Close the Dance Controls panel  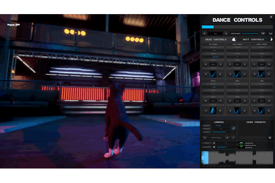click(x=271, y=17)
